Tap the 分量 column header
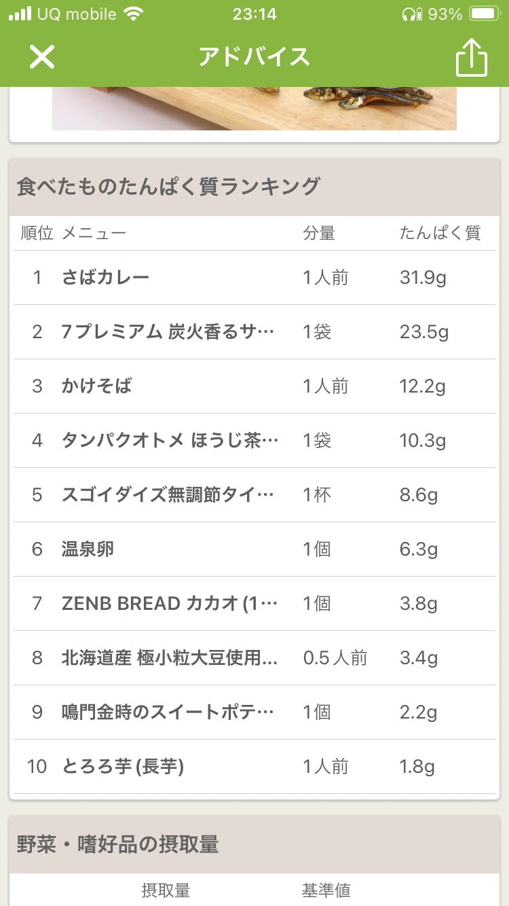509x906 pixels. (x=319, y=234)
